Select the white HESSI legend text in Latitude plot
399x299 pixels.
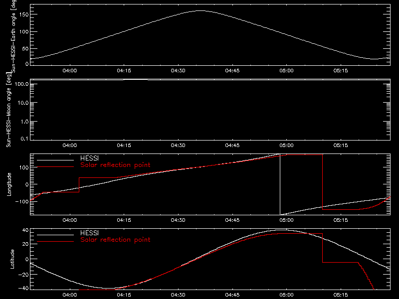tap(89, 233)
